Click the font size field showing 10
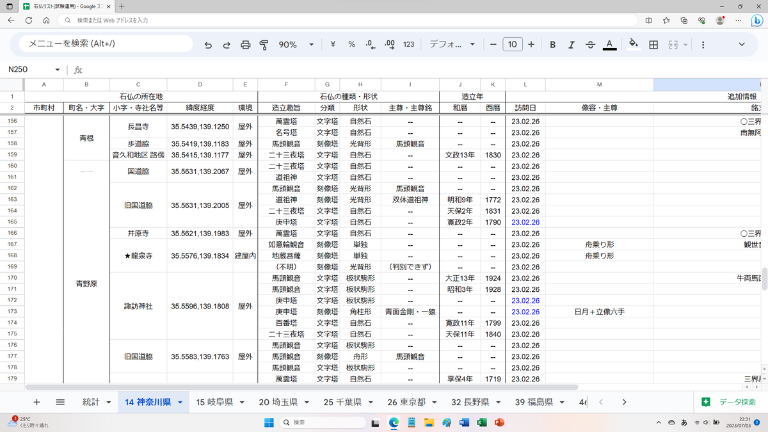 [513, 45]
